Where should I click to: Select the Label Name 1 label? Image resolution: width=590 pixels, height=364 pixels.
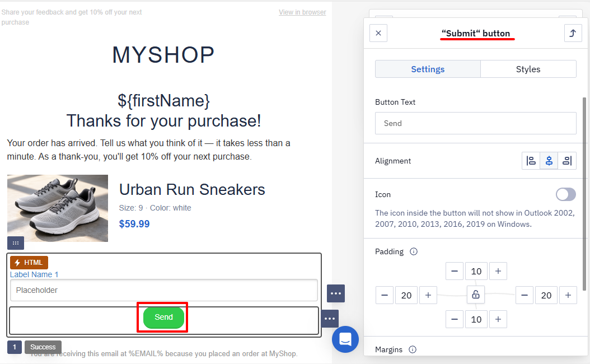[34, 274]
